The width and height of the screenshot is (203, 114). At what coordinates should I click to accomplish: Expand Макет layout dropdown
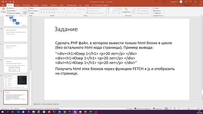(x=31, y=8)
